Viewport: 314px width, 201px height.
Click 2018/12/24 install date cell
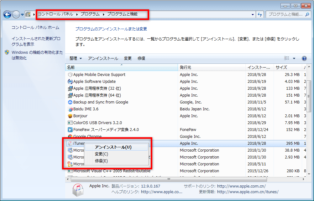pos(258,130)
